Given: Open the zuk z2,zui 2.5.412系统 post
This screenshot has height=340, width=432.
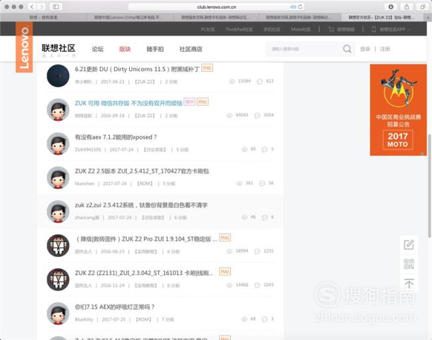Looking at the screenshot, I should 141,205.
